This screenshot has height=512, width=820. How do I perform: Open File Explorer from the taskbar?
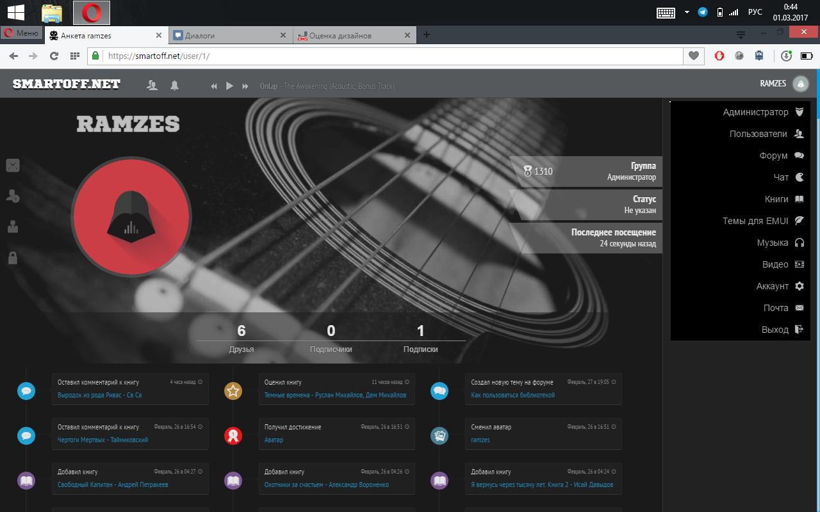[x=51, y=13]
